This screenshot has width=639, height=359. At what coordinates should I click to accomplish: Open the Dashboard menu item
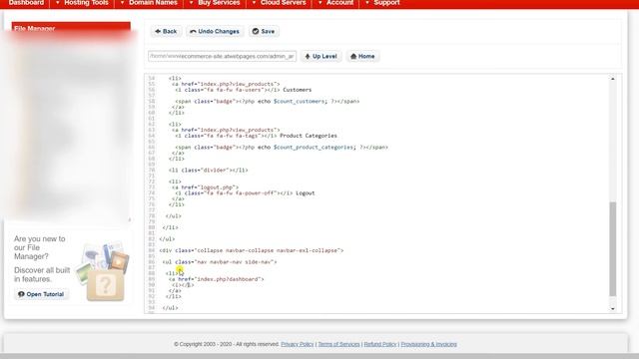point(26,3)
